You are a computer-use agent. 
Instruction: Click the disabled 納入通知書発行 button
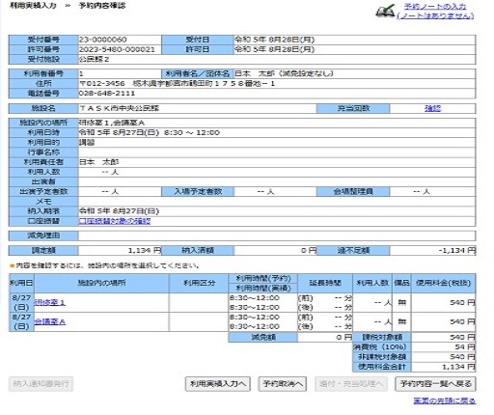coord(41,384)
